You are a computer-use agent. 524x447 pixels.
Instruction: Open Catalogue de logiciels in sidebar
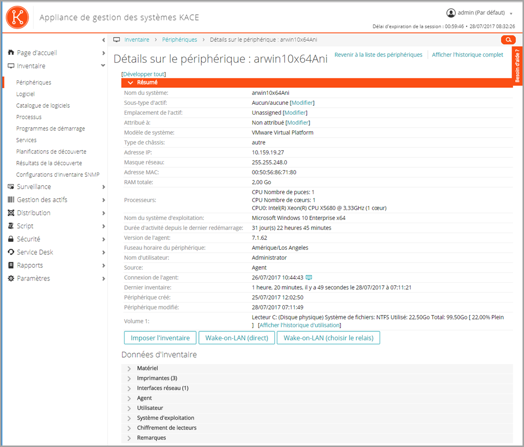tap(43, 105)
